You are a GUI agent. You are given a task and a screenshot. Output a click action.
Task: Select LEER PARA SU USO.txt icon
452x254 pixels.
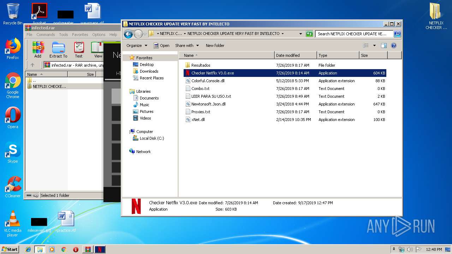click(x=188, y=96)
